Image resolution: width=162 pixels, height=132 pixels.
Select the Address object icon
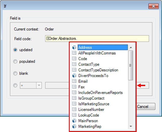click(x=74, y=47)
